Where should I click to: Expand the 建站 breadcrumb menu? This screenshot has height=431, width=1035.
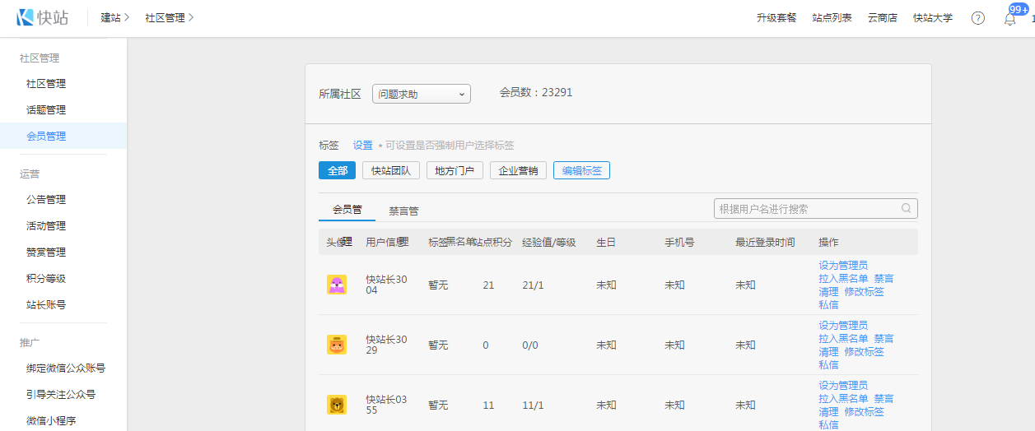point(115,17)
